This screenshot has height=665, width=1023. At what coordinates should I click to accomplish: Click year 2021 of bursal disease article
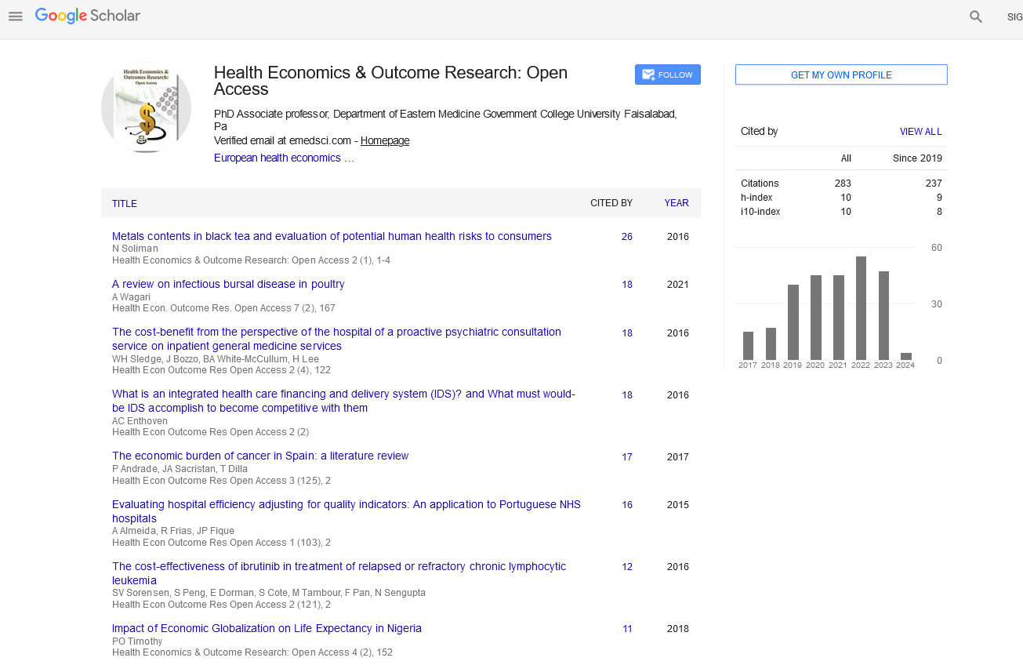pos(678,285)
